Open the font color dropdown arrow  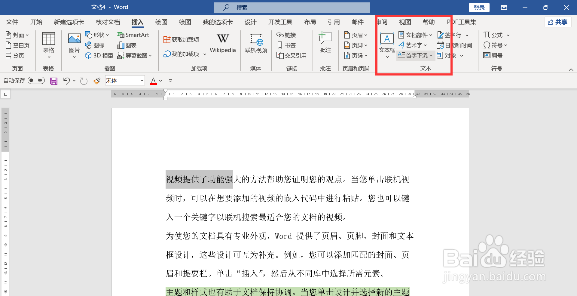161,81
